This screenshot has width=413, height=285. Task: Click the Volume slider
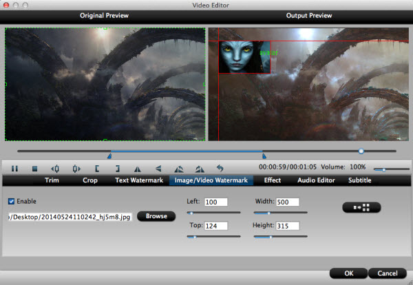pyautogui.click(x=392, y=169)
